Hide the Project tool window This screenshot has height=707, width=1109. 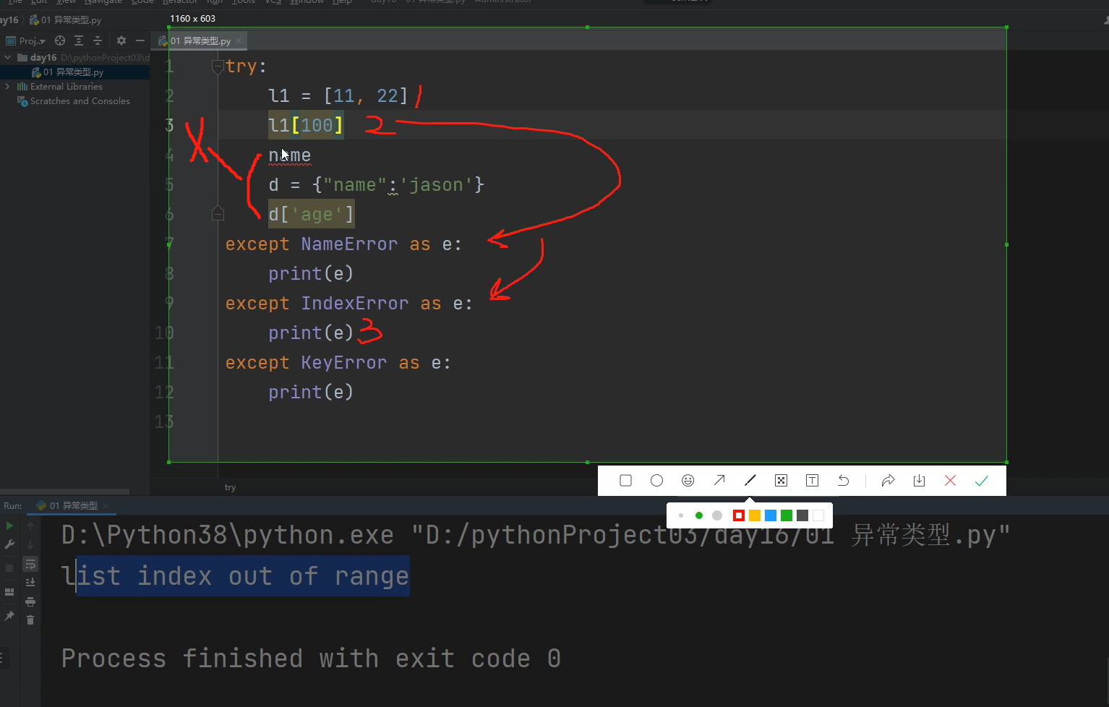tap(140, 41)
